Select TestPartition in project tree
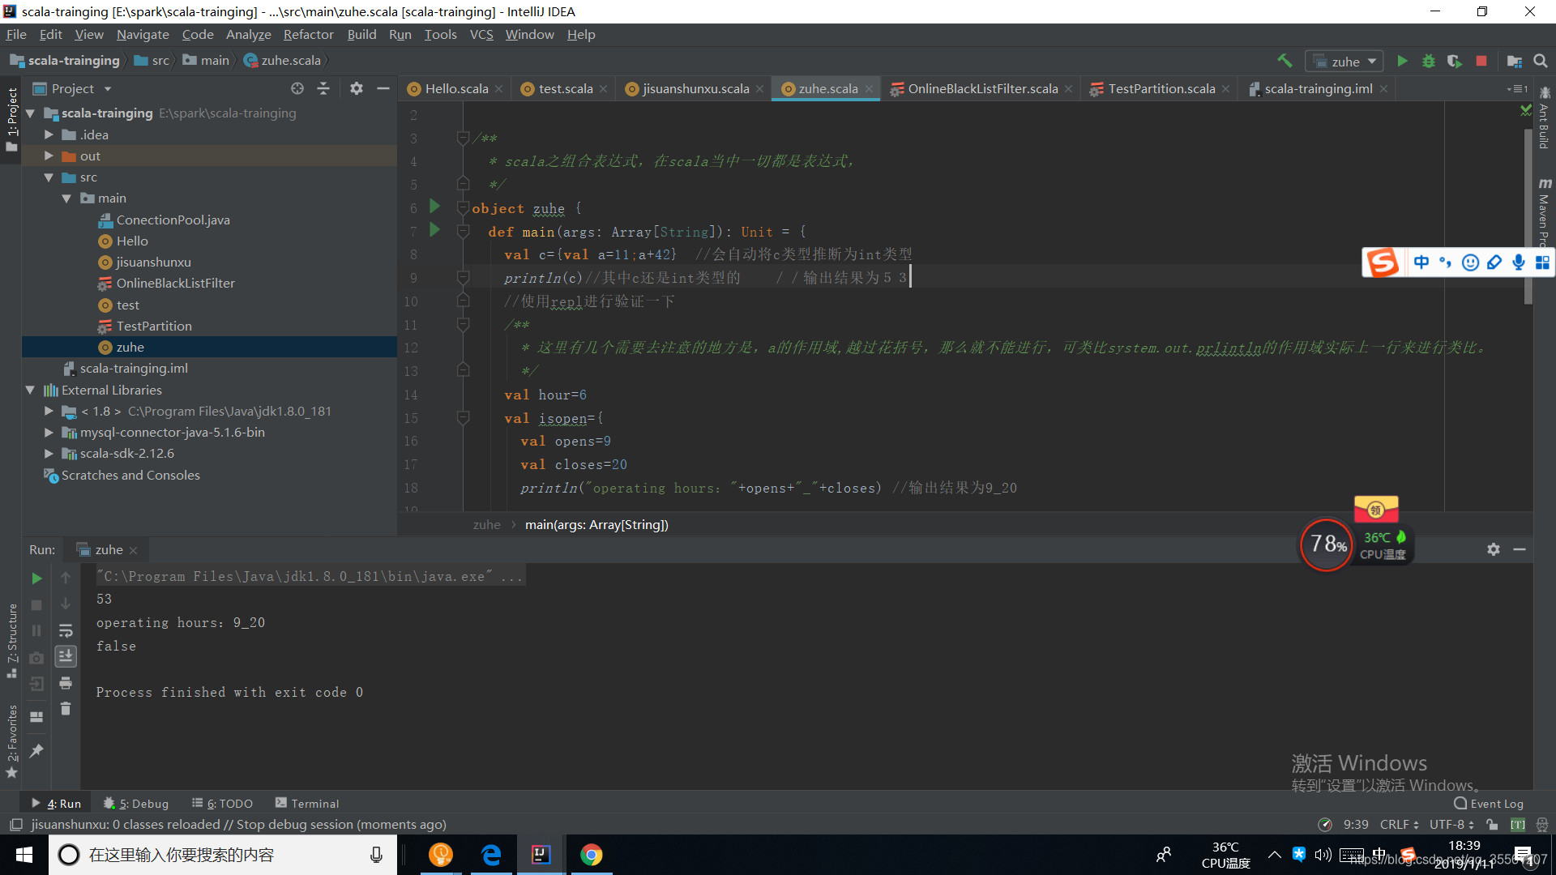 154,326
